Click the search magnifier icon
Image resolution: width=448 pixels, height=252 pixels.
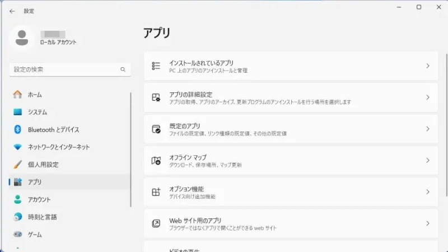point(123,70)
